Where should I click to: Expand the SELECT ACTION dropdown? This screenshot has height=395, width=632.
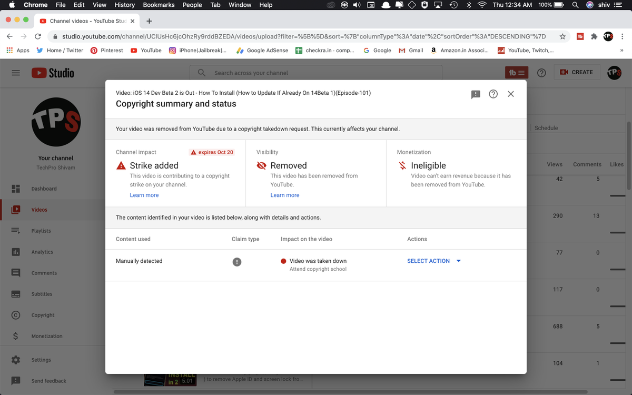(434, 261)
